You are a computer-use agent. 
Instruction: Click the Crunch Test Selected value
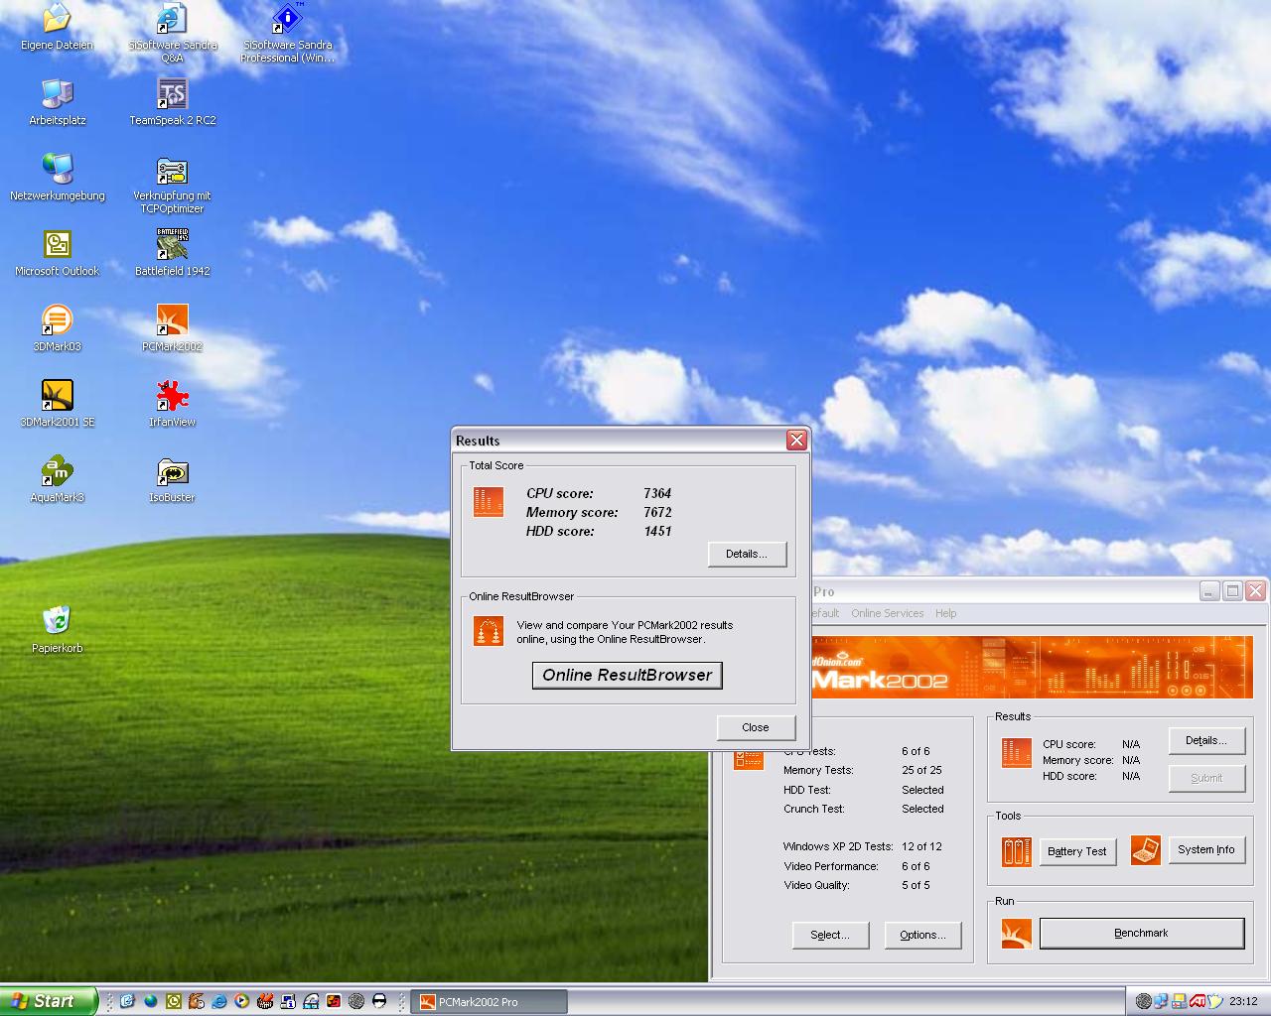click(x=922, y=809)
